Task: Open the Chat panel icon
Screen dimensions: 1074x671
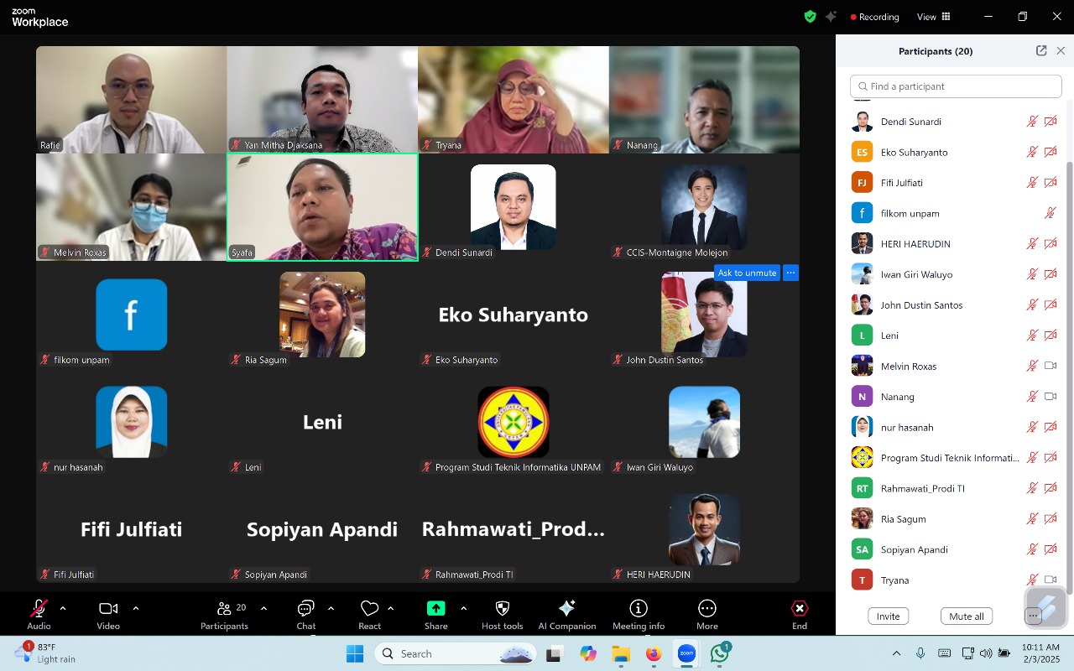Action: pyautogui.click(x=306, y=609)
